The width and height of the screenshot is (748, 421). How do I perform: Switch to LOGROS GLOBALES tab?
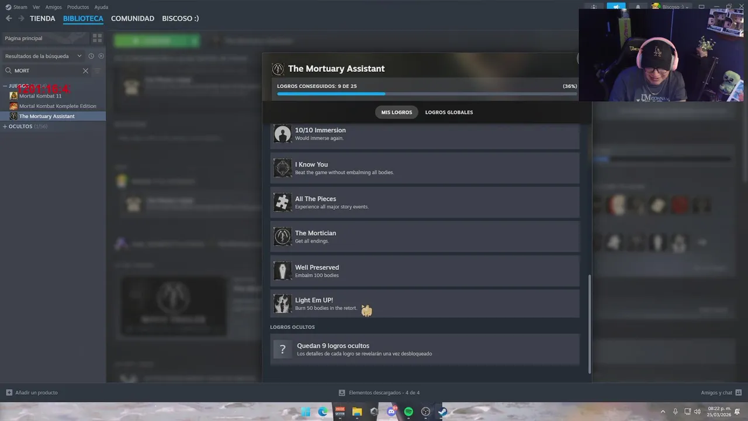449,112
